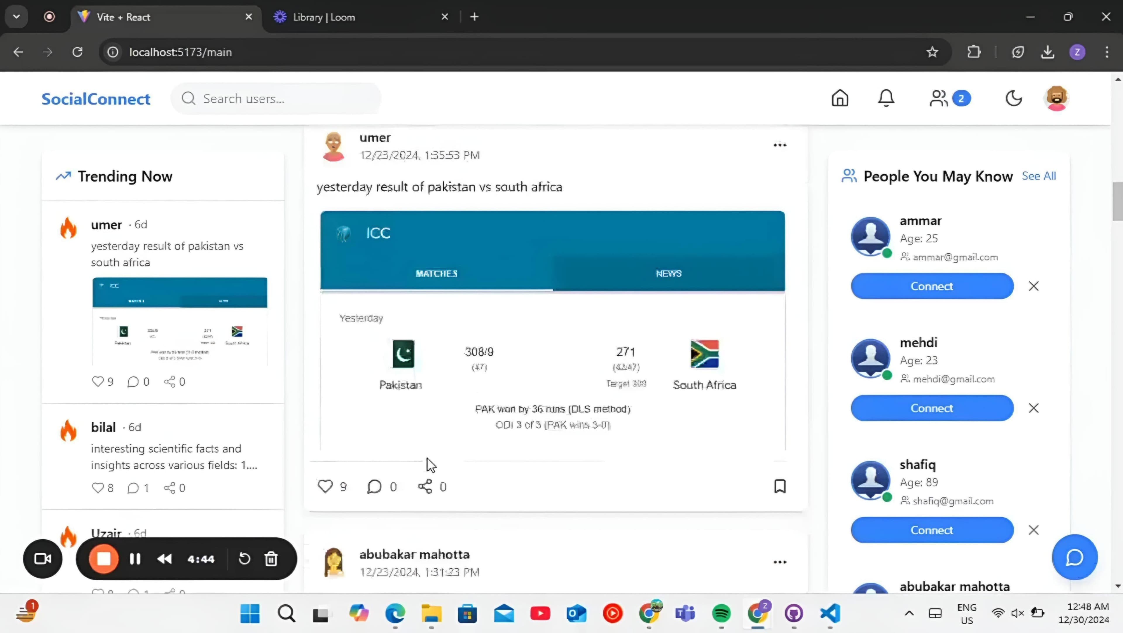Toggle dark mode moon icon
Image resolution: width=1123 pixels, height=633 pixels.
(1014, 99)
